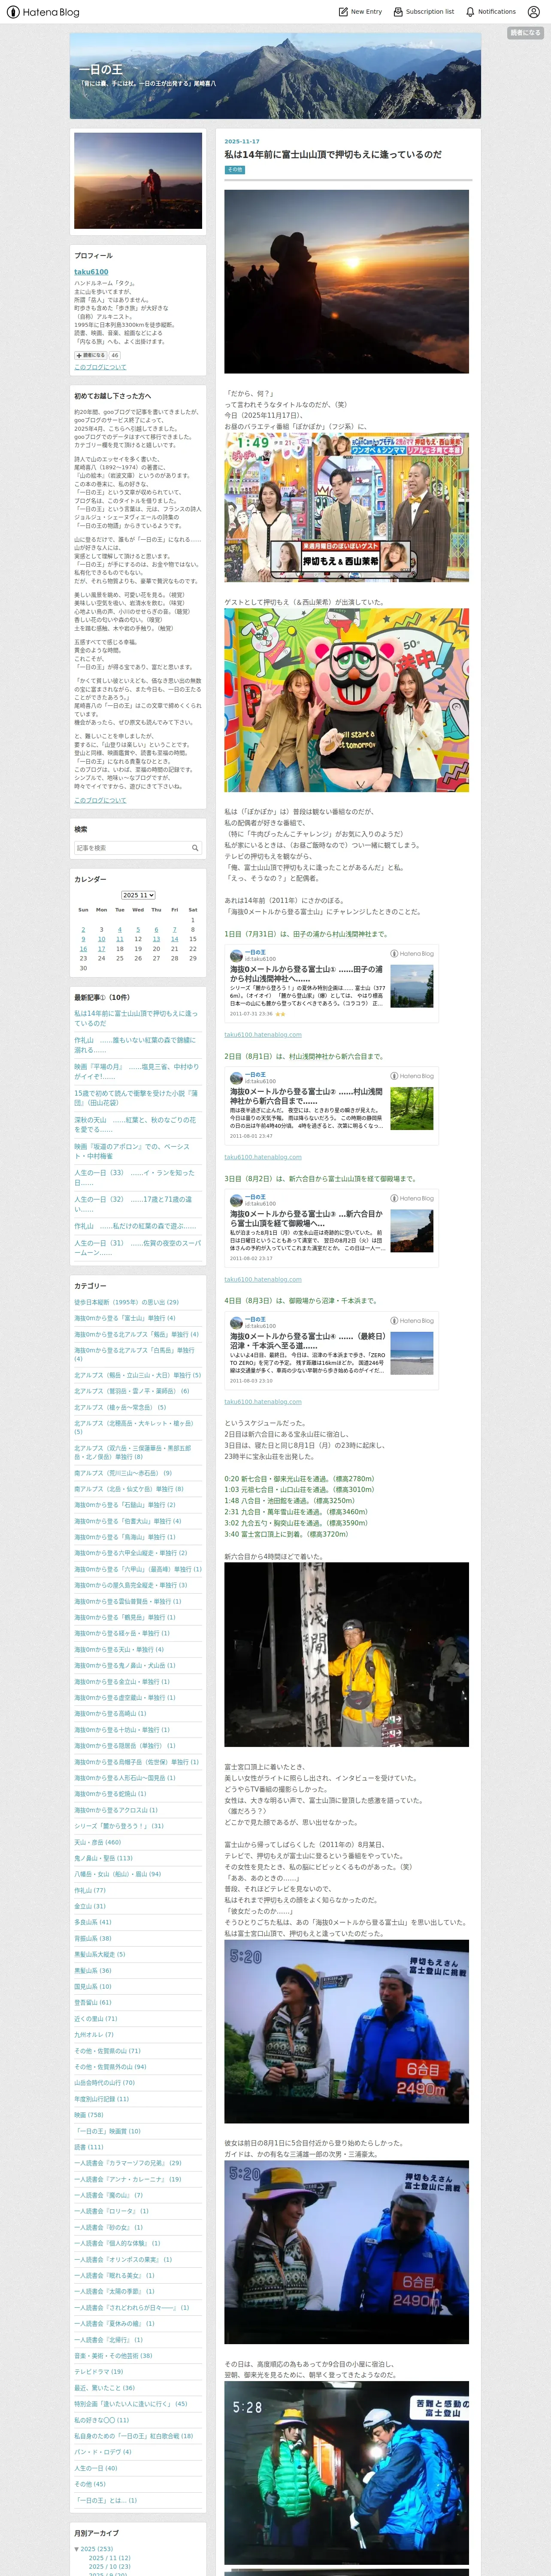Click Hatena Blog icon on 富士山④ card

tap(412, 1321)
